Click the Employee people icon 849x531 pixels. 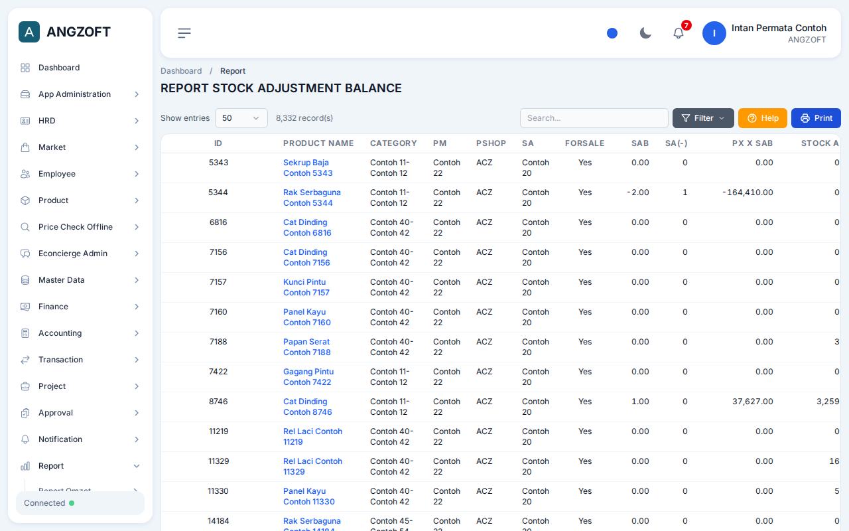pos(25,174)
